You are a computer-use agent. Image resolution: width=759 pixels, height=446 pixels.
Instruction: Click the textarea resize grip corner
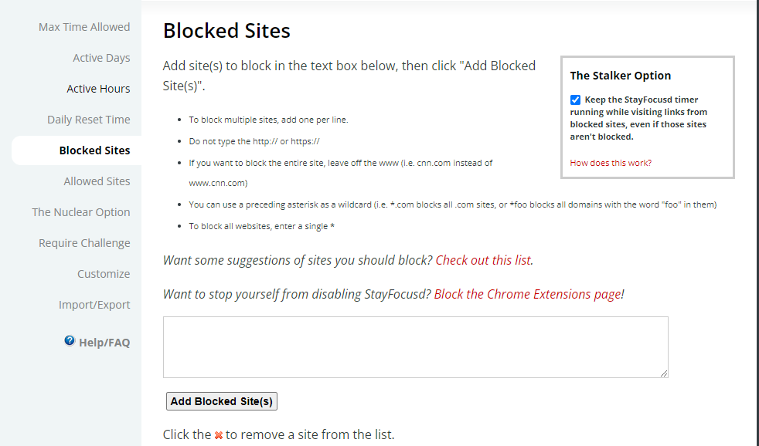[x=664, y=373]
